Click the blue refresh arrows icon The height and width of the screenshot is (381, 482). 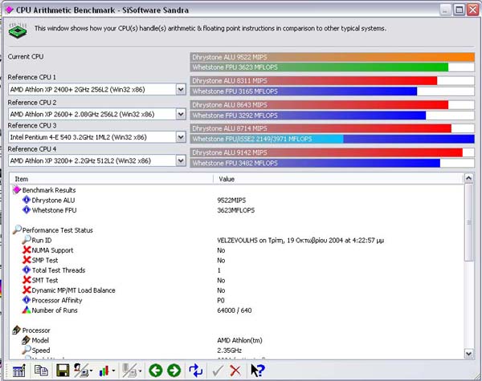196,371
